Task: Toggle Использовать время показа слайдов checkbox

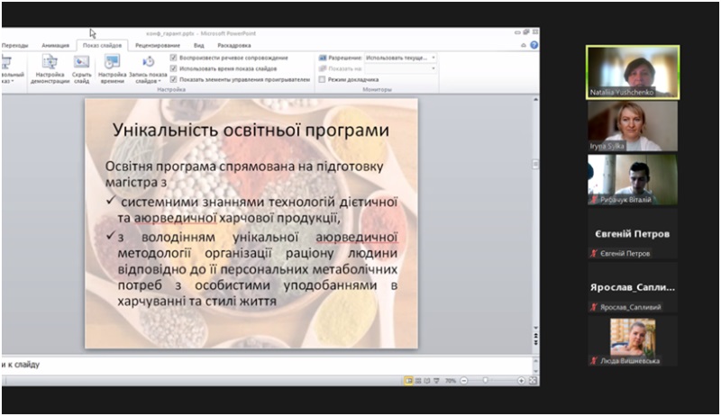Action: click(174, 68)
